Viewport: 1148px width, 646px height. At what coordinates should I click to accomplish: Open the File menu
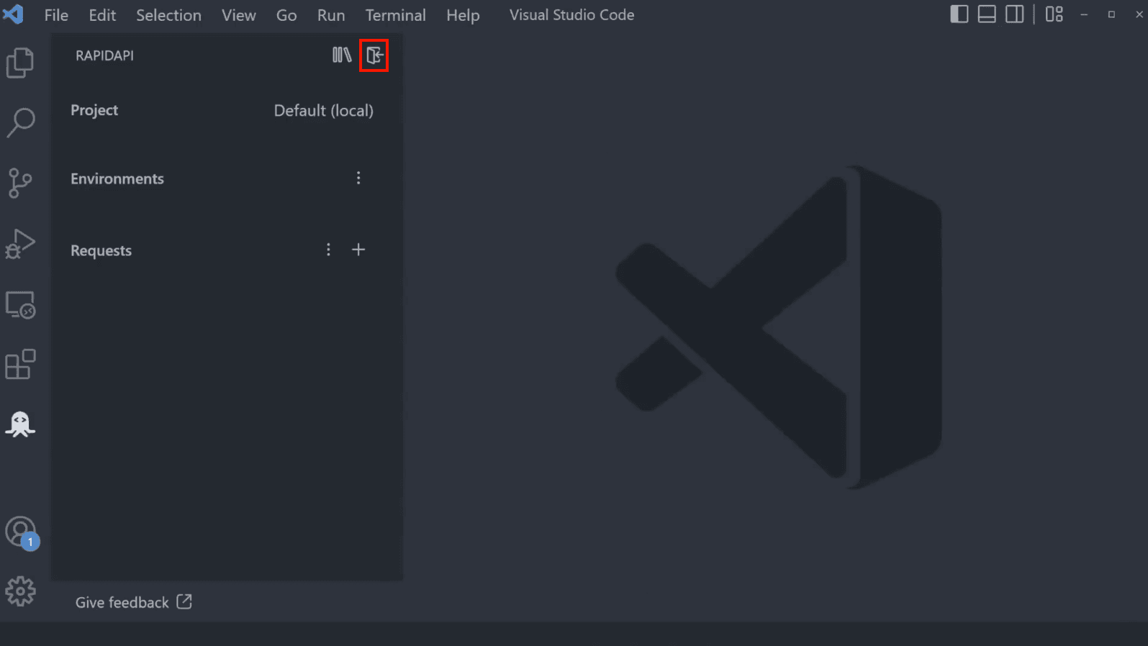pyautogui.click(x=56, y=15)
